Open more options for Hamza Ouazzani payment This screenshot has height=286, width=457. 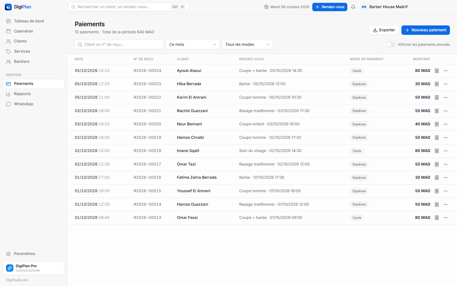[446, 204]
